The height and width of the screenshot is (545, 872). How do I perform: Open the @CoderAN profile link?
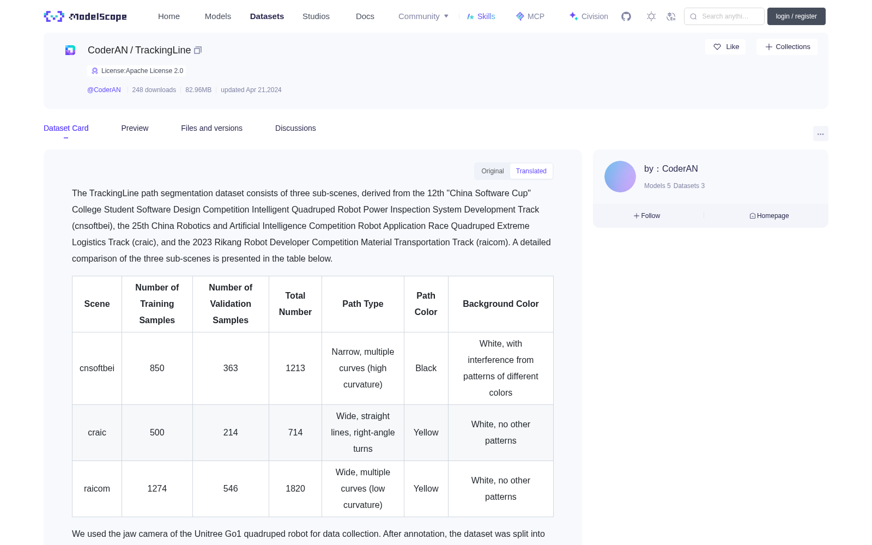pos(104,90)
